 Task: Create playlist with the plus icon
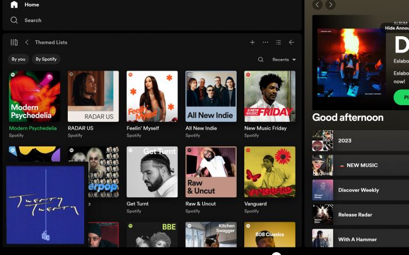pos(252,42)
